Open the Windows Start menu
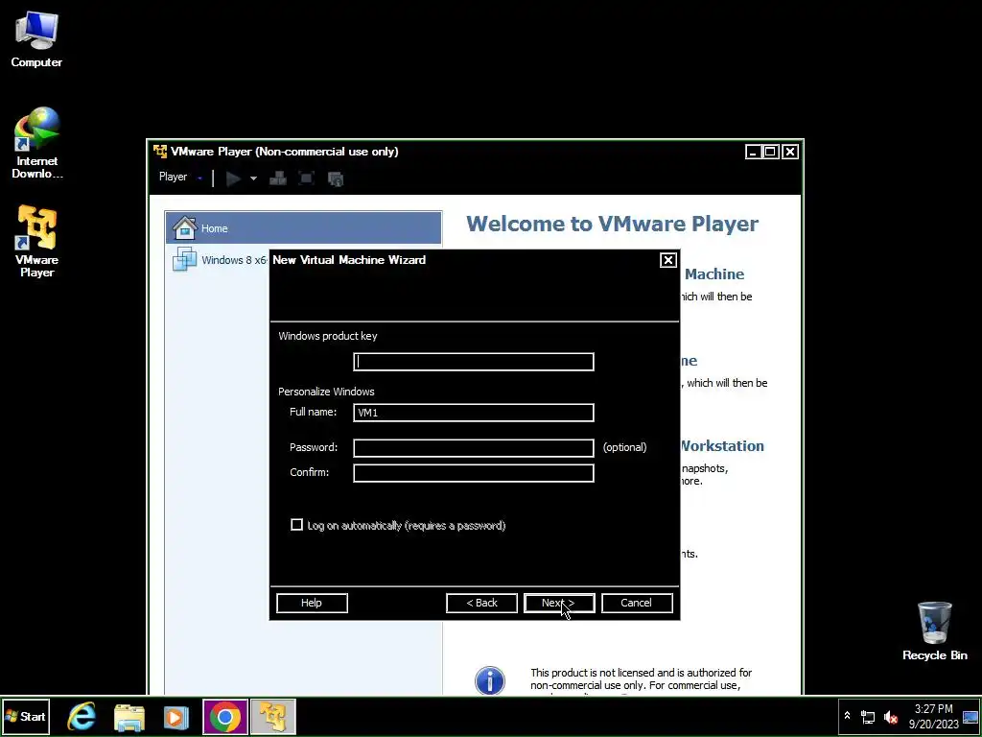This screenshot has width=982, height=737. tap(26, 716)
